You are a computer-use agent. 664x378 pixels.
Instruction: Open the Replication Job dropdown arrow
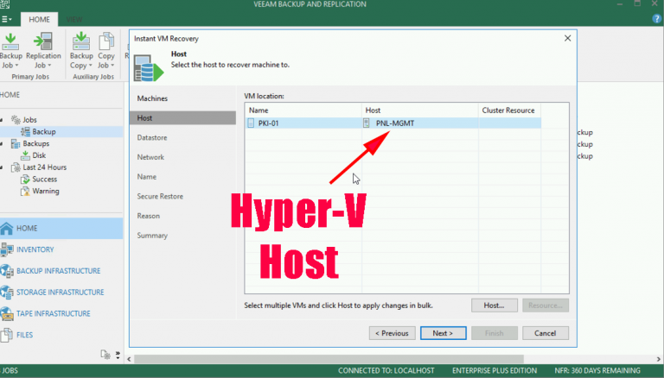click(49, 66)
